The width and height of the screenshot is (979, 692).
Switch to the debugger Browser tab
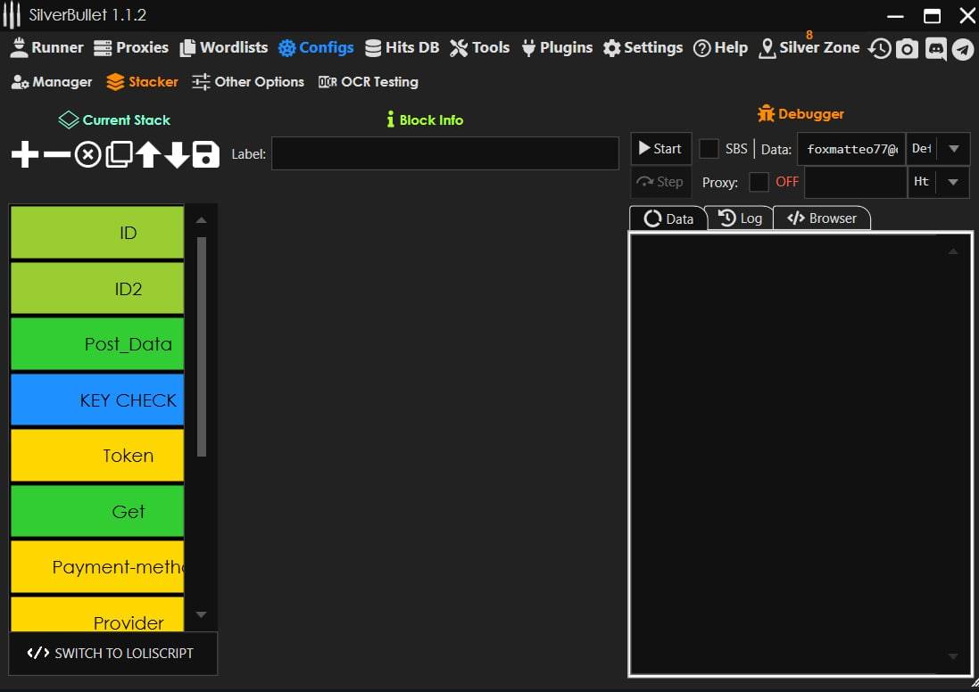coord(822,218)
